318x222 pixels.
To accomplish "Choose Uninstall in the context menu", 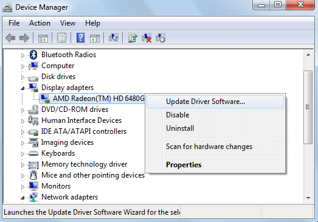I will (x=215, y=128).
